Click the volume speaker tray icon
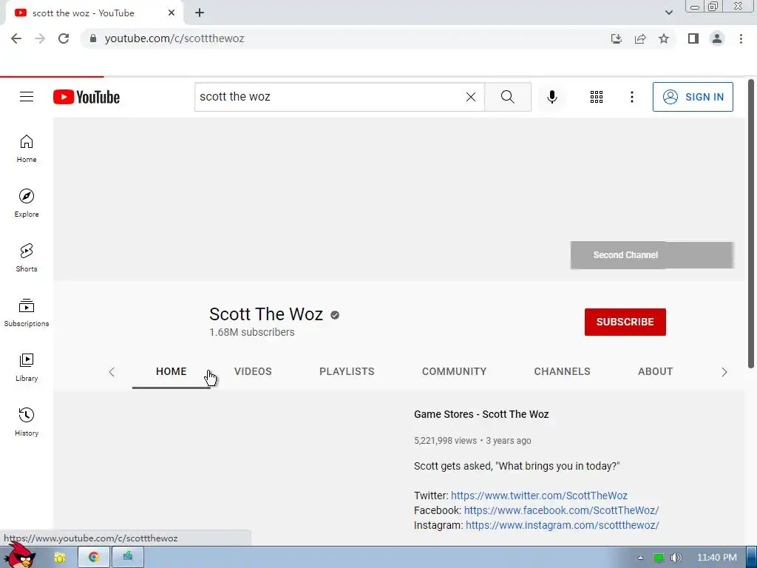Image resolution: width=757 pixels, height=568 pixels. point(676,558)
